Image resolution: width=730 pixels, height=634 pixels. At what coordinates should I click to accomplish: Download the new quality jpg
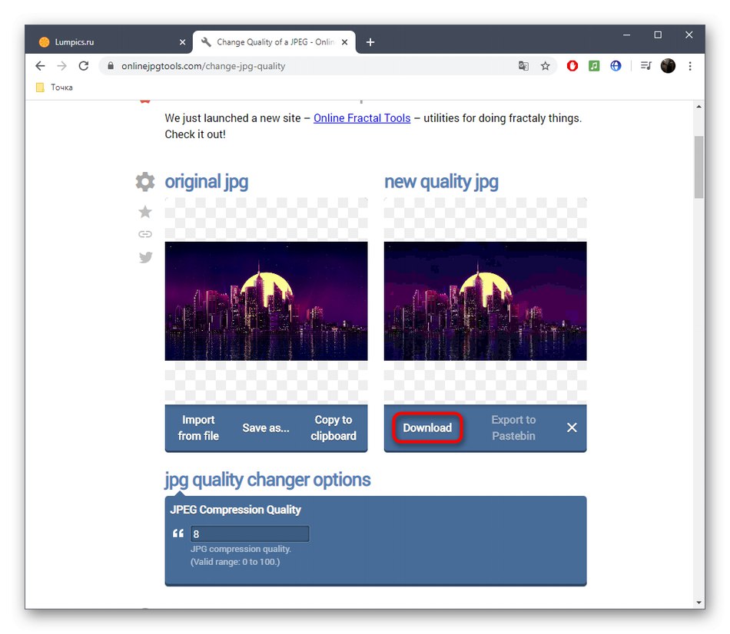pyautogui.click(x=427, y=428)
